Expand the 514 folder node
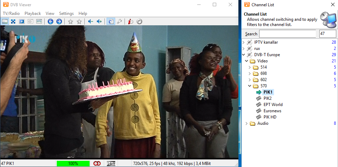Viewport: 338px width, 167px height. pos(250,67)
